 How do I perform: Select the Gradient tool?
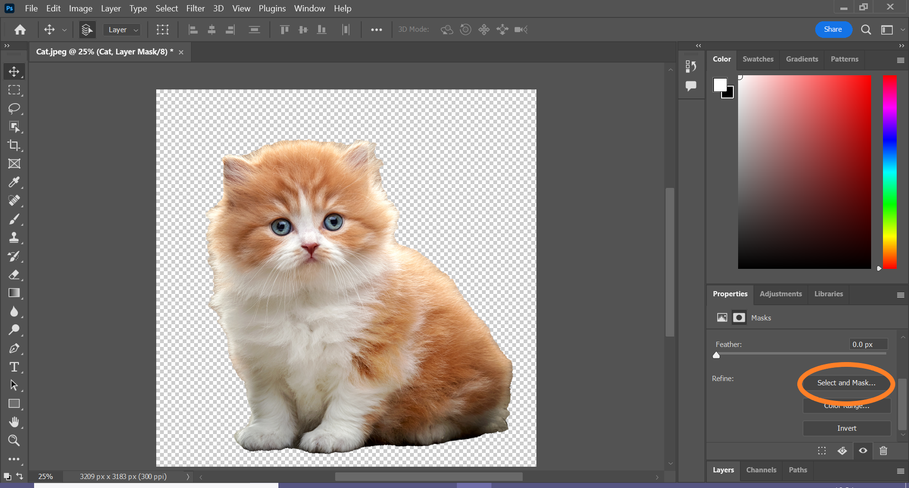click(14, 293)
